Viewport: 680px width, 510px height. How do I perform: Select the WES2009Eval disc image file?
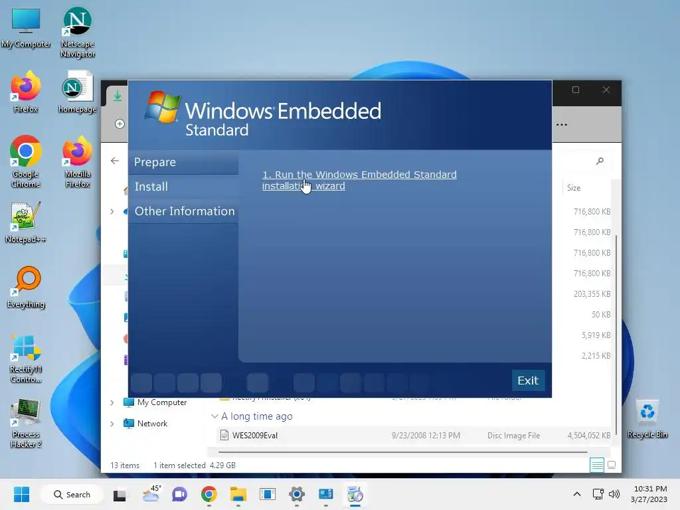click(414, 436)
